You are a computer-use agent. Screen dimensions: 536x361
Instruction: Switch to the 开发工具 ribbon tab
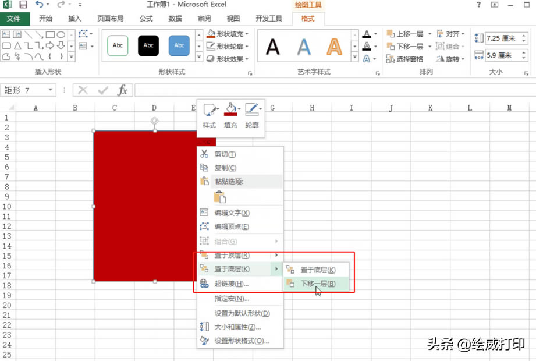point(268,18)
